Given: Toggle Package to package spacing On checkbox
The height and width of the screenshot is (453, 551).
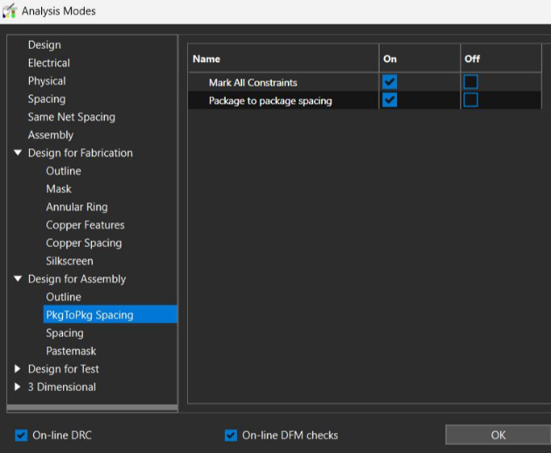Looking at the screenshot, I should (x=389, y=100).
